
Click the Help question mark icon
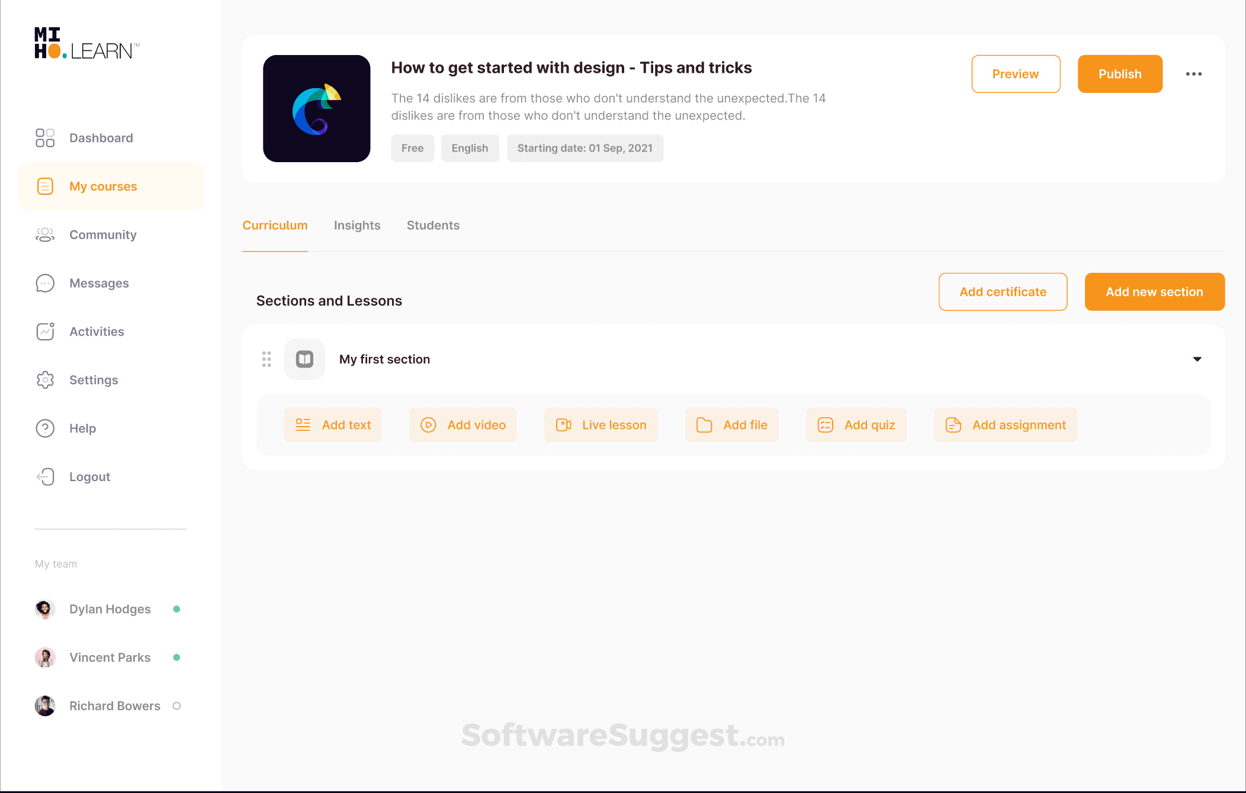coord(45,428)
